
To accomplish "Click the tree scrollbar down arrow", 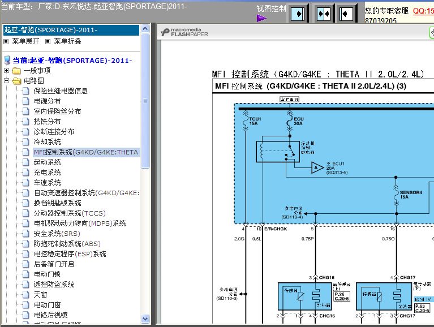I will (x=145, y=319).
